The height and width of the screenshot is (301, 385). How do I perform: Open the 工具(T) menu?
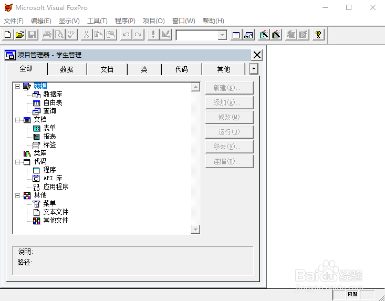97,21
